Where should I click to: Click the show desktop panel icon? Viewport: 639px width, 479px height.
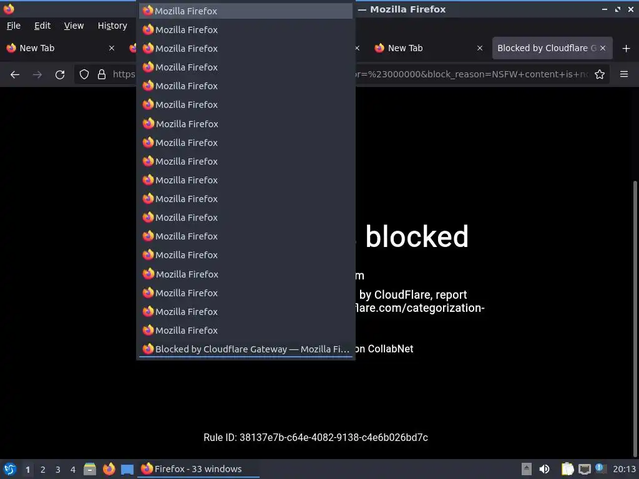click(x=127, y=470)
